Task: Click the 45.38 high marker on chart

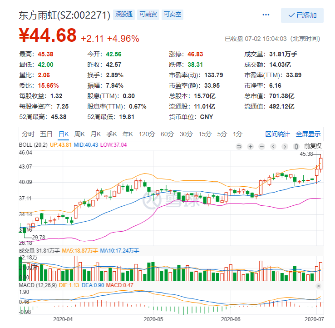Action: 306,154
